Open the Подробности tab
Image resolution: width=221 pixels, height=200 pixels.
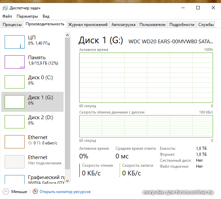[182, 25]
